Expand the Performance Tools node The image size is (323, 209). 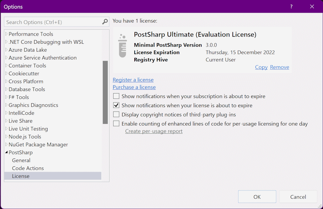[x=6, y=34]
